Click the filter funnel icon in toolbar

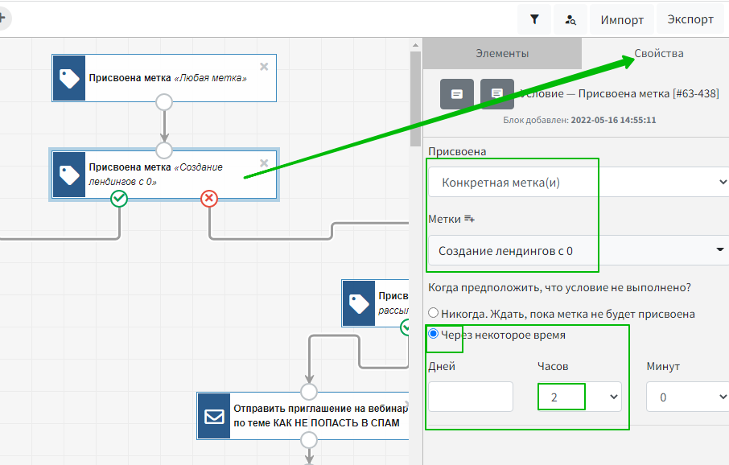pyautogui.click(x=534, y=19)
